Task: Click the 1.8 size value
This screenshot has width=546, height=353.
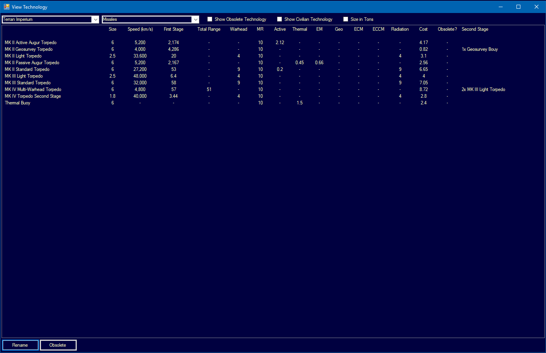Action: (113, 96)
